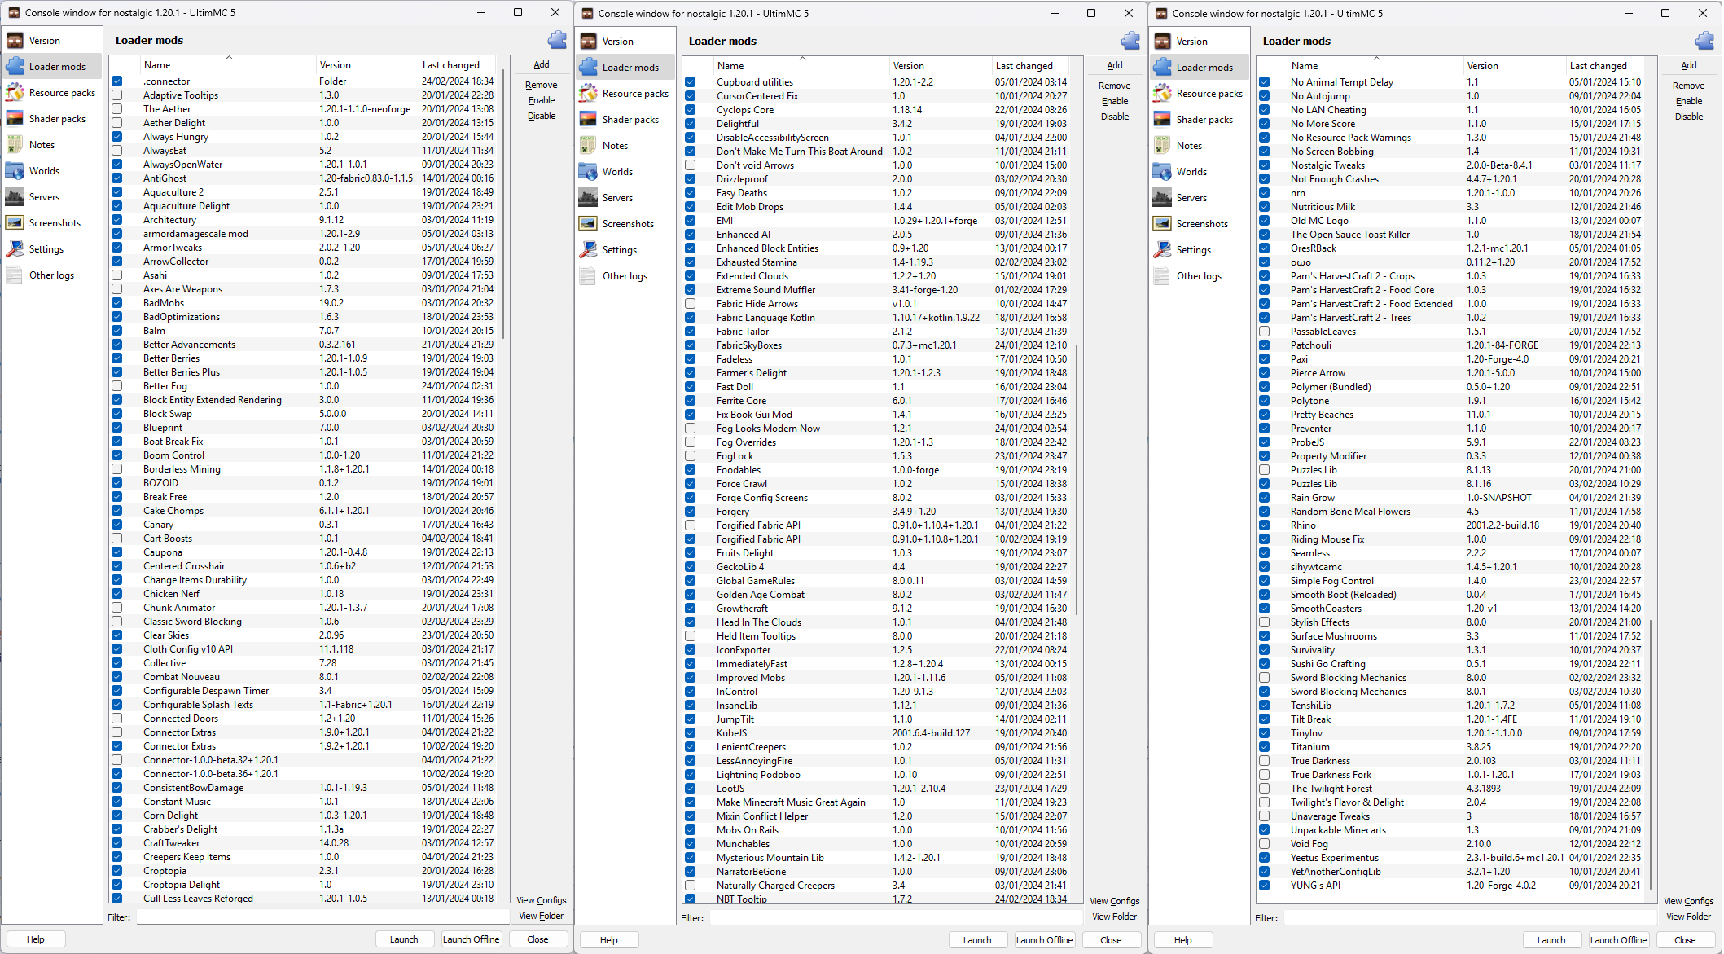Open Worlds icon in right window
The width and height of the screenshot is (1724, 954).
click(x=1162, y=172)
